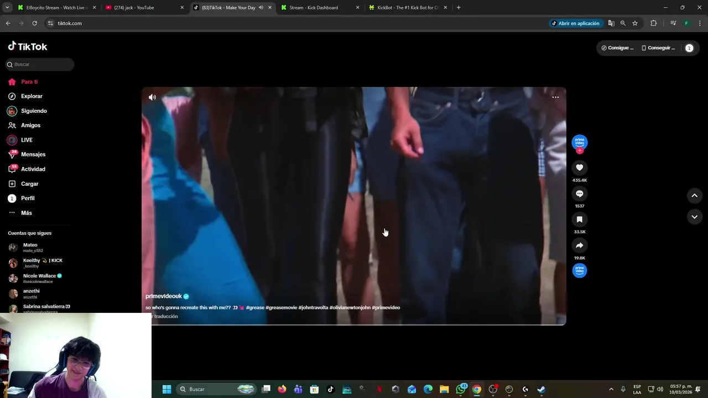Open the Chrome extensions puzzle icon
The width and height of the screenshot is (708, 398).
[x=654, y=23]
